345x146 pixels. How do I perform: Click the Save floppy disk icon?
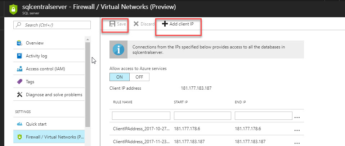[112, 24]
